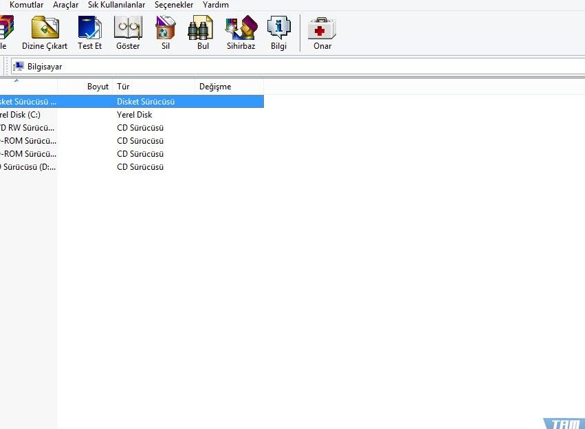585x429 pixels.
Task: Sort by the Değişme column header
Action: (227, 87)
